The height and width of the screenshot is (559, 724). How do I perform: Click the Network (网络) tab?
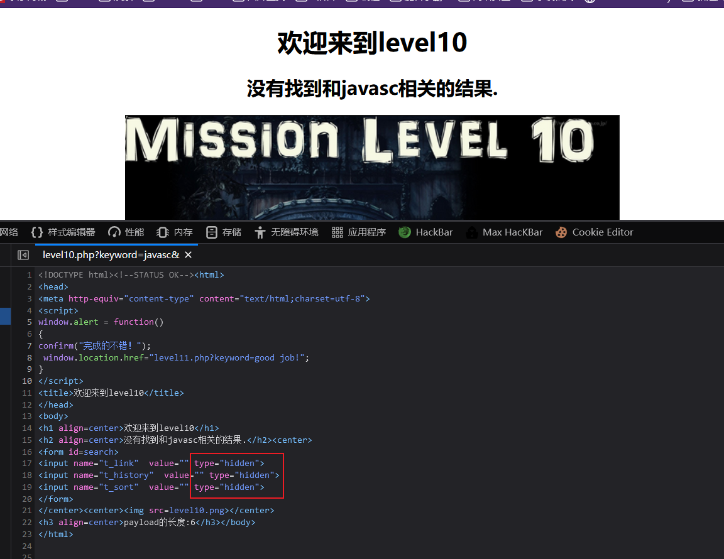tap(9, 232)
